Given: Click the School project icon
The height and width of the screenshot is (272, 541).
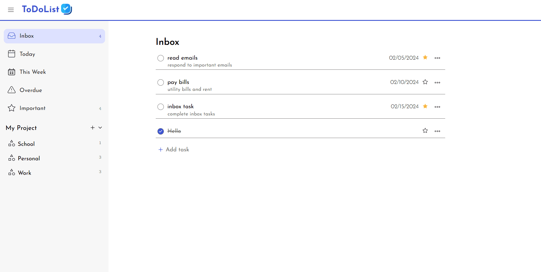Looking at the screenshot, I should 11,143.
